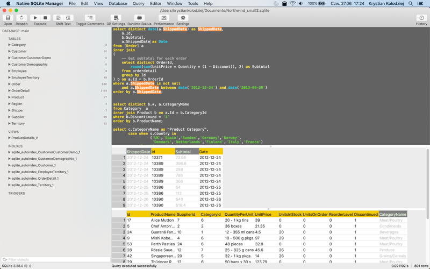Open macOS Spotlight search icon
430x269 pixels.
411,4
